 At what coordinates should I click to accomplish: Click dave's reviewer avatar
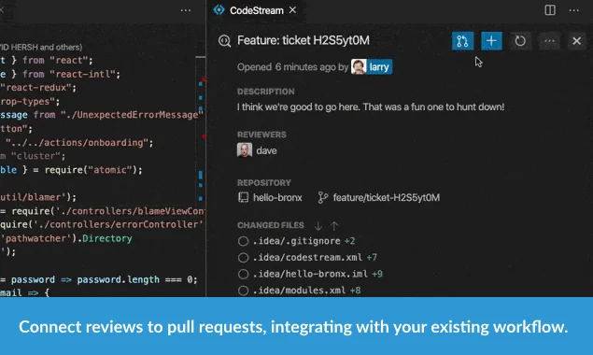[x=245, y=150]
